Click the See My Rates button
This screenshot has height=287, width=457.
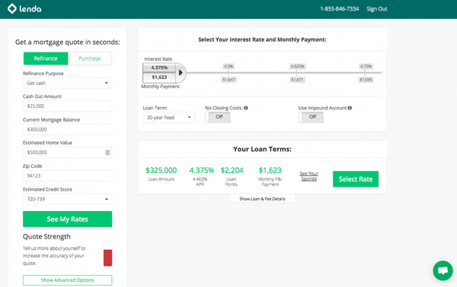(68, 219)
